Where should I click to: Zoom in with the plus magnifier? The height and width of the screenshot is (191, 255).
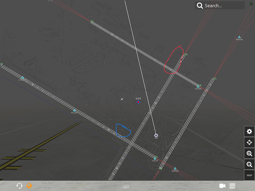tap(249, 153)
